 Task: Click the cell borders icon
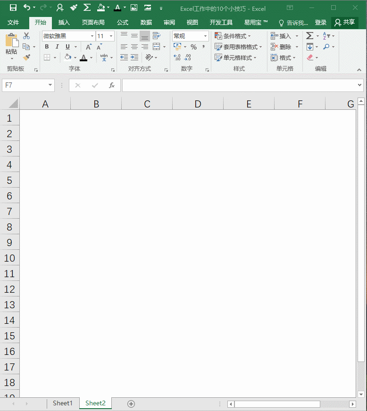coord(47,58)
